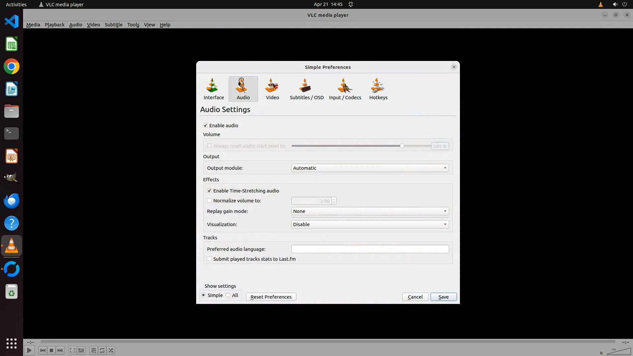Open Subtitles / OSD preferences category

coord(306,89)
